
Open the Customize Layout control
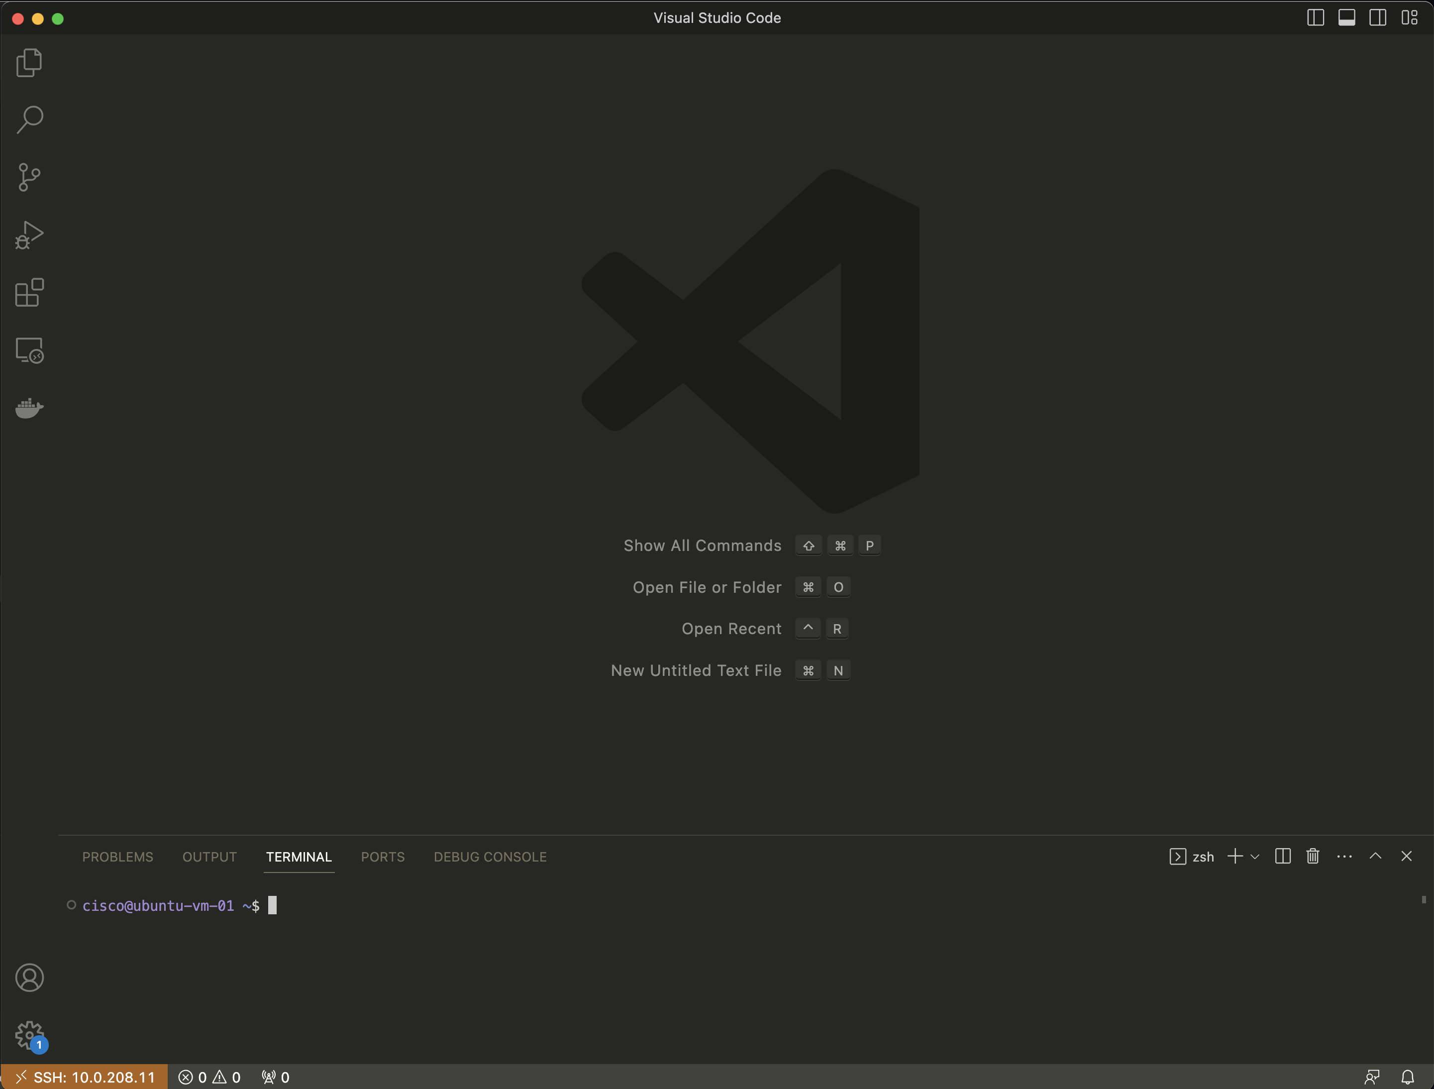tap(1409, 17)
